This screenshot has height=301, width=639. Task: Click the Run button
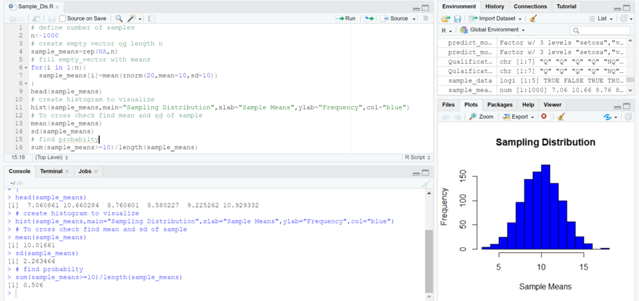[345, 19]
